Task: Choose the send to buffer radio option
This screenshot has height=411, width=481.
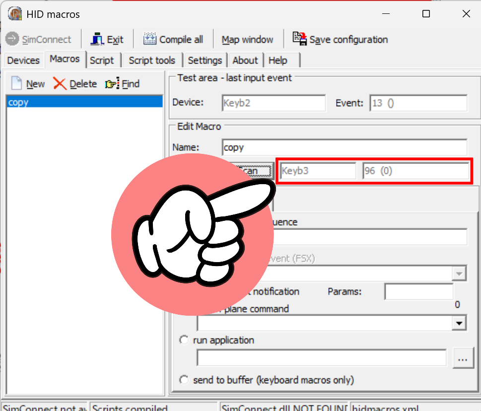Action: [184, 380]
